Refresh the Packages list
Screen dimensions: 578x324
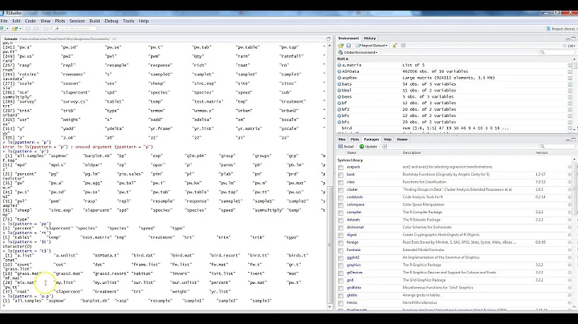pyautogui.click(x=385, y=147)
